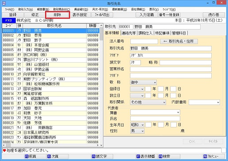Click into the 略称 input field
Screen dimensions: 228x161
(x=186, y=63)
